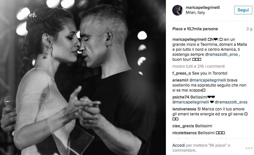254x155 pixels.
Task: Open caption author maricapellegrinelli username
Action: click(189, 39)
